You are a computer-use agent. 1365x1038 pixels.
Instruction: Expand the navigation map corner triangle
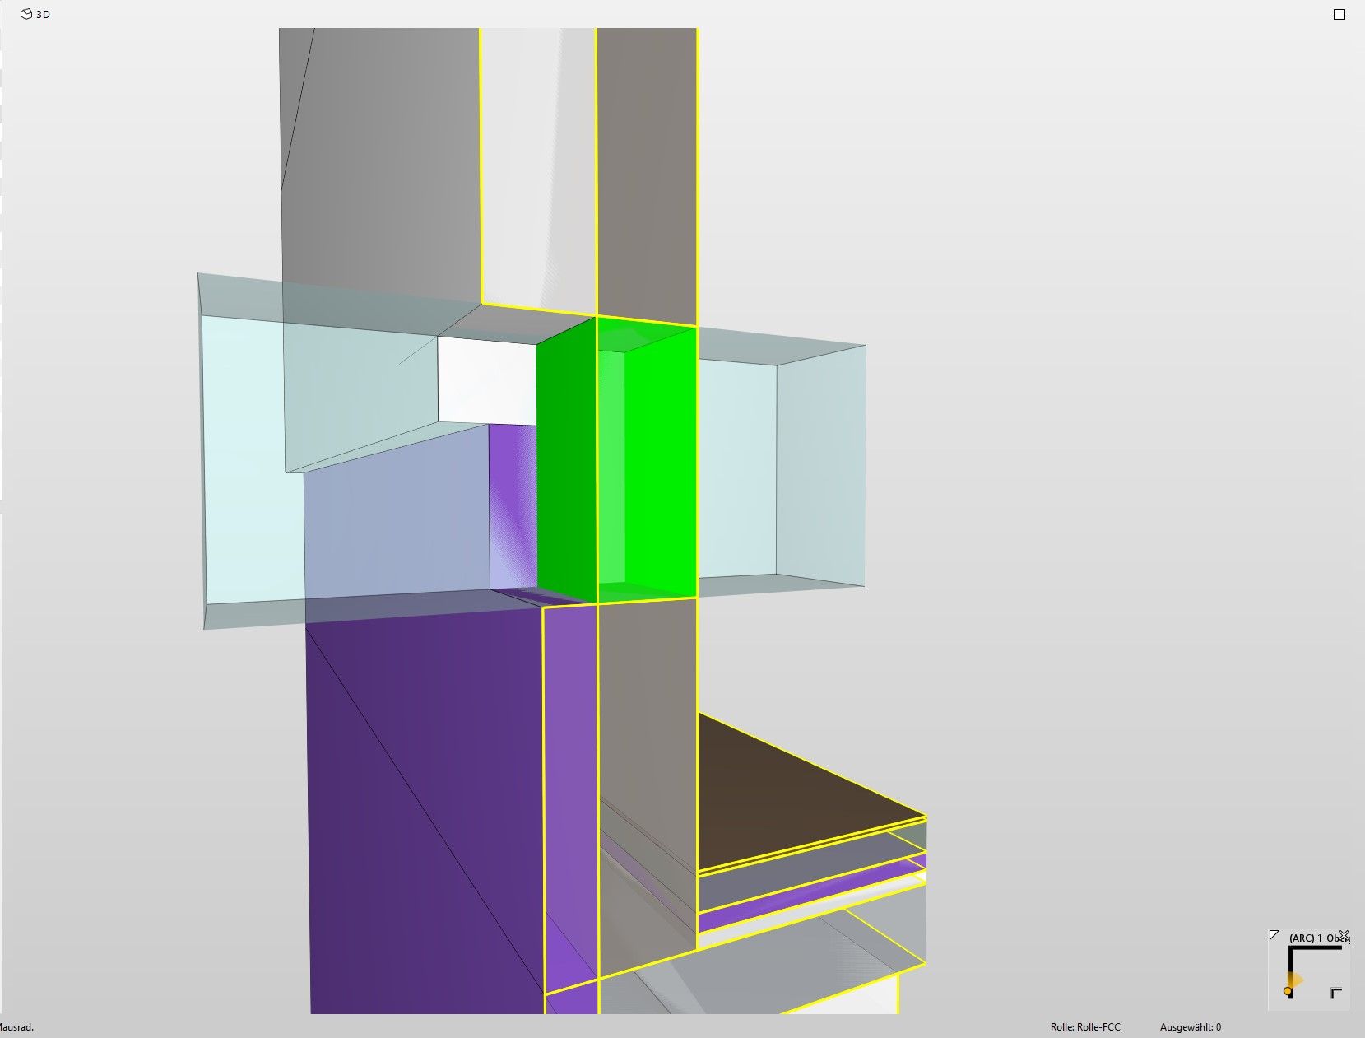tap(1274, 935)
